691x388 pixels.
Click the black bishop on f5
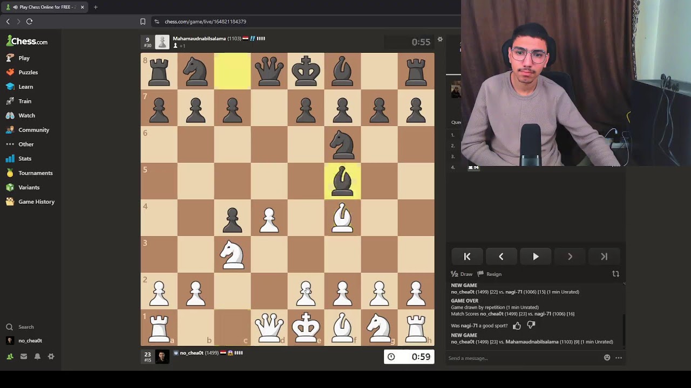[342, 181]
